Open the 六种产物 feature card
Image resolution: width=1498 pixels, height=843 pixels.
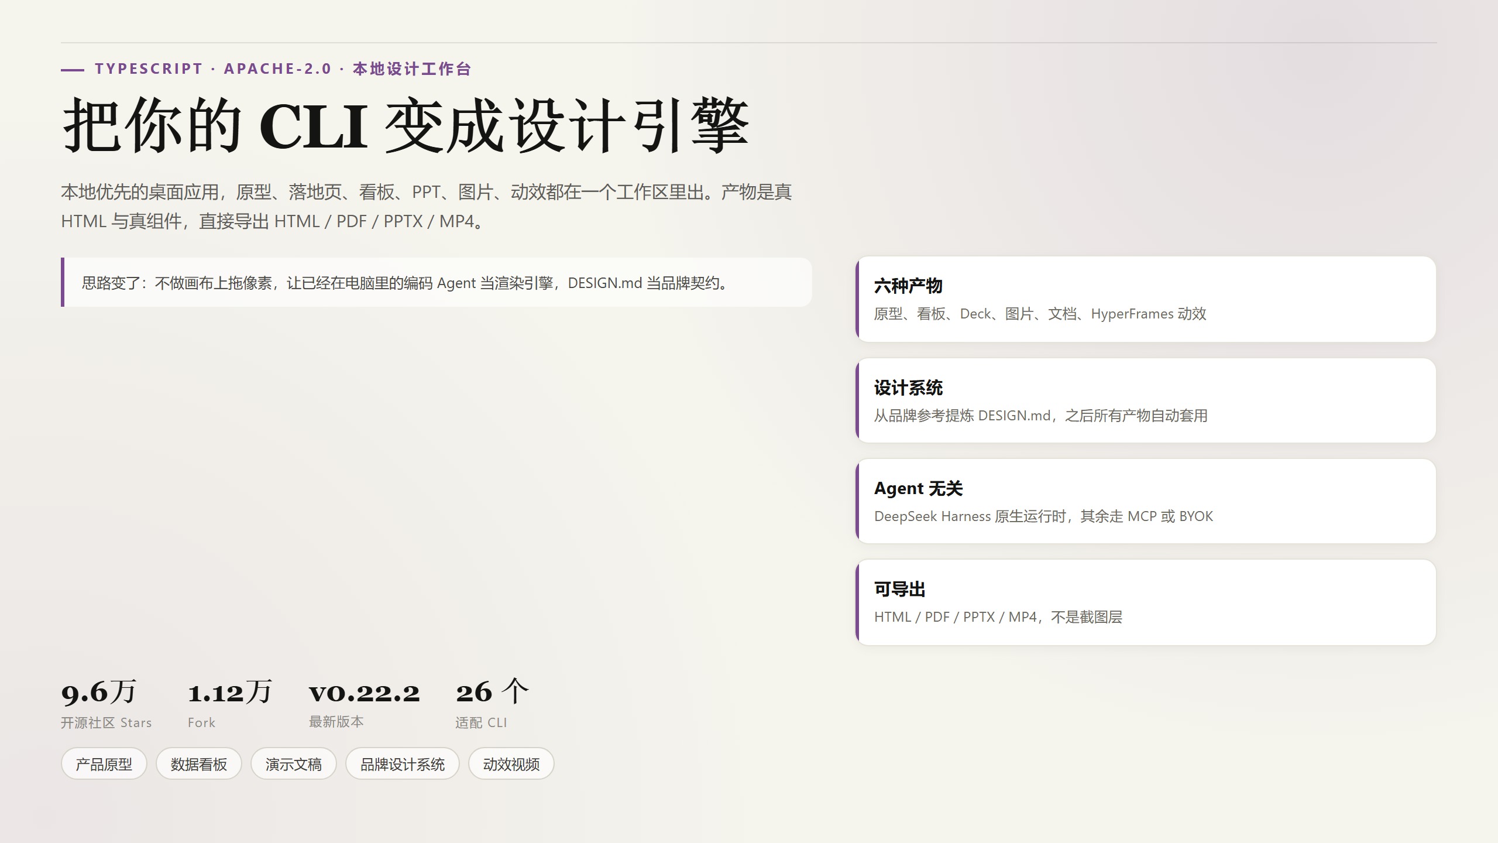coord(1146,299)
